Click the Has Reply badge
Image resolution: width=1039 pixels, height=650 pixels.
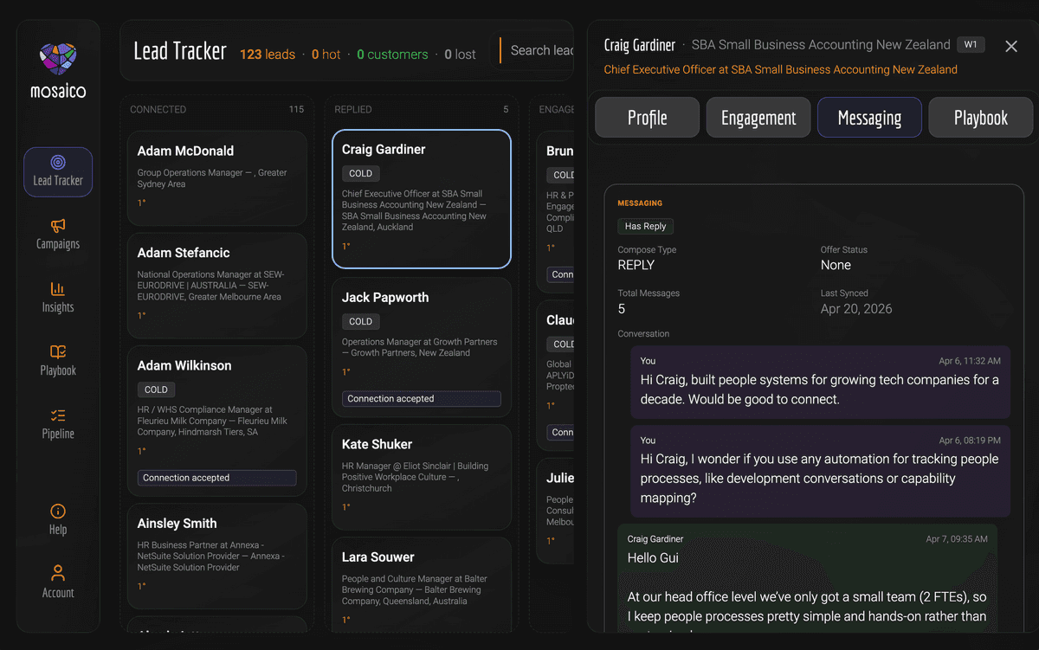pyautogui.click(x=645, y=227)
